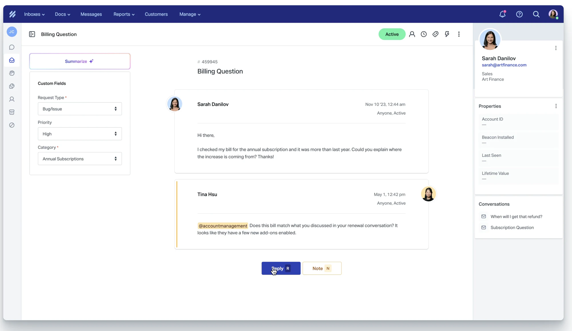Click the @accountmanagement mention

tap(223, 226)
